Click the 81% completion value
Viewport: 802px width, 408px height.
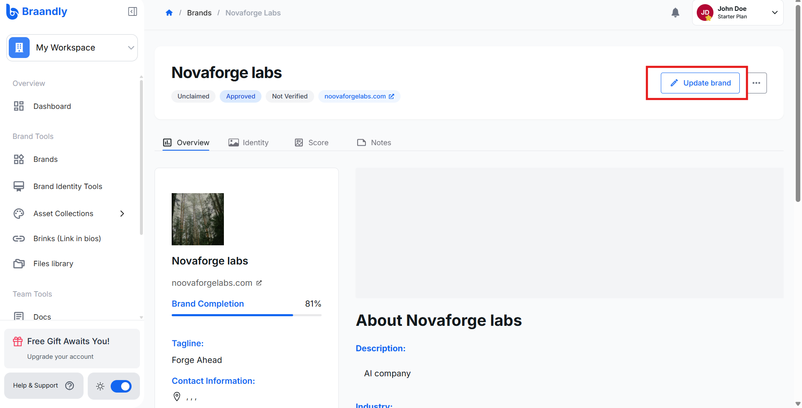point(313,304)
